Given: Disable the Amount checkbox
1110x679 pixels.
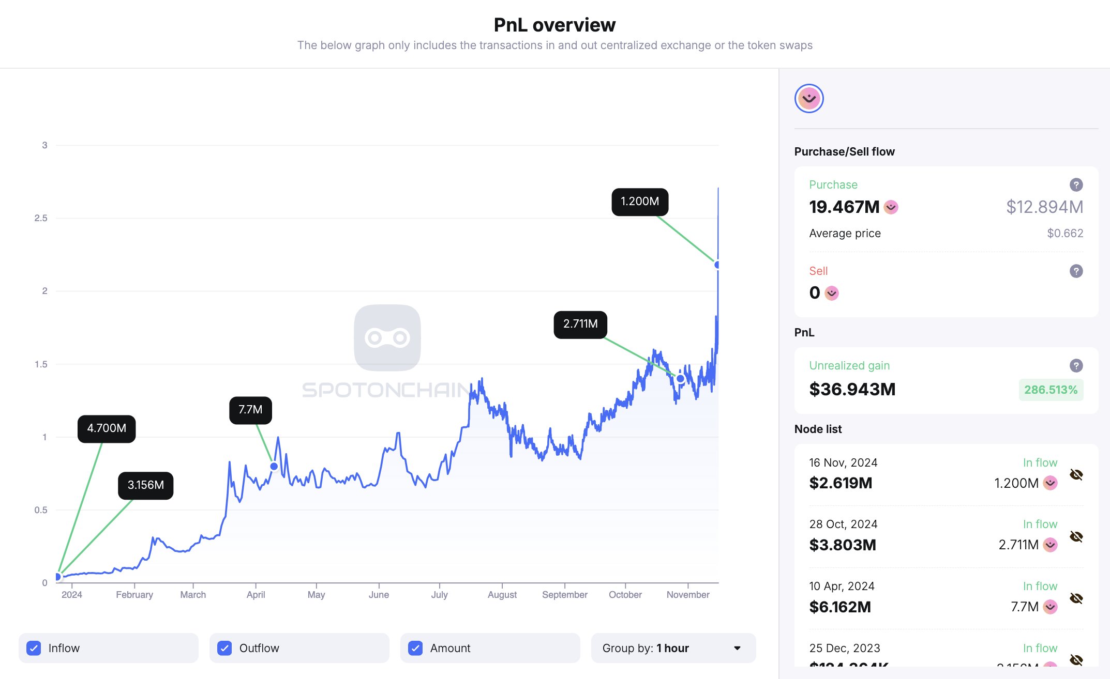Looking at the screenshot, I should (x=415, y=648).
